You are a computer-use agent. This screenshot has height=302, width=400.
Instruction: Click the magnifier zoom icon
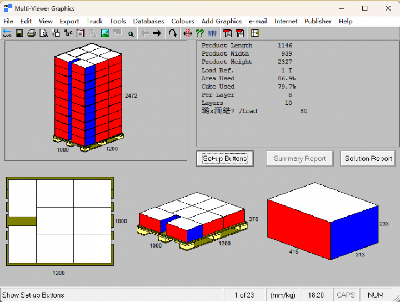(x=131, y=34)
